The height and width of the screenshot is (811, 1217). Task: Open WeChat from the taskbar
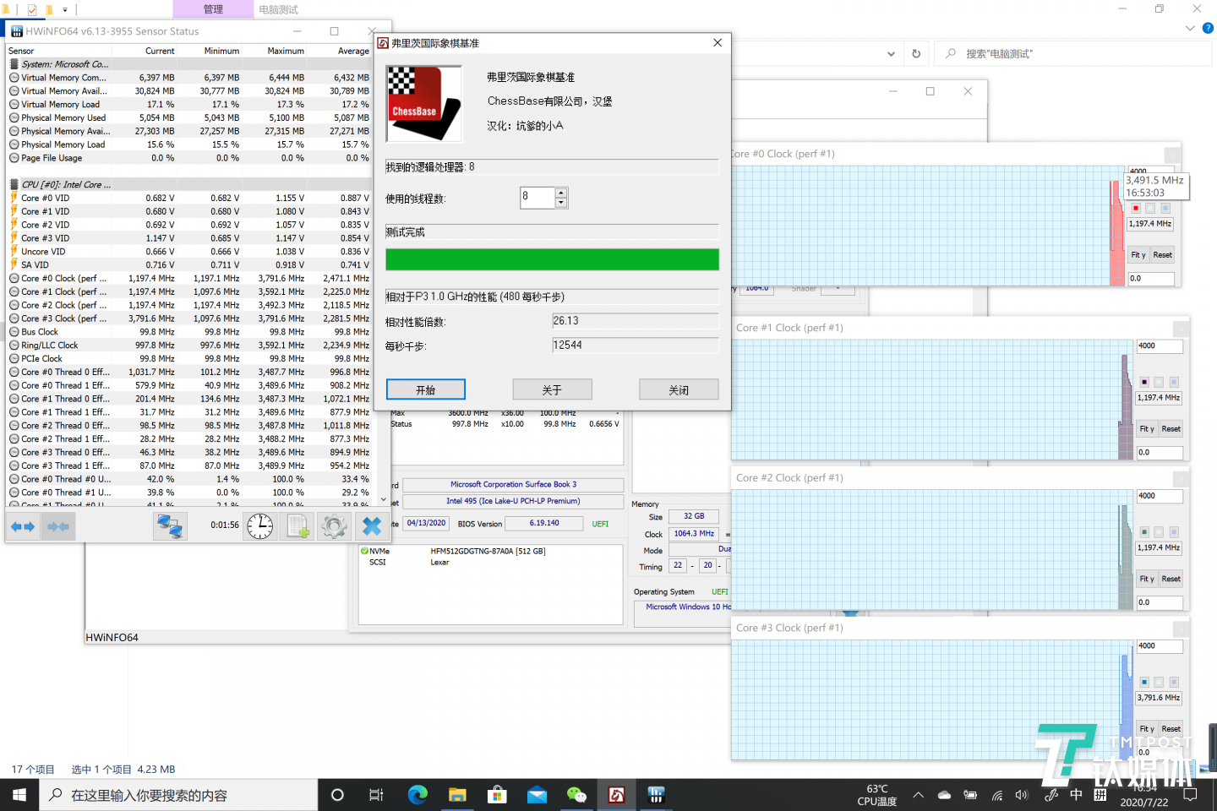point(576,795)
